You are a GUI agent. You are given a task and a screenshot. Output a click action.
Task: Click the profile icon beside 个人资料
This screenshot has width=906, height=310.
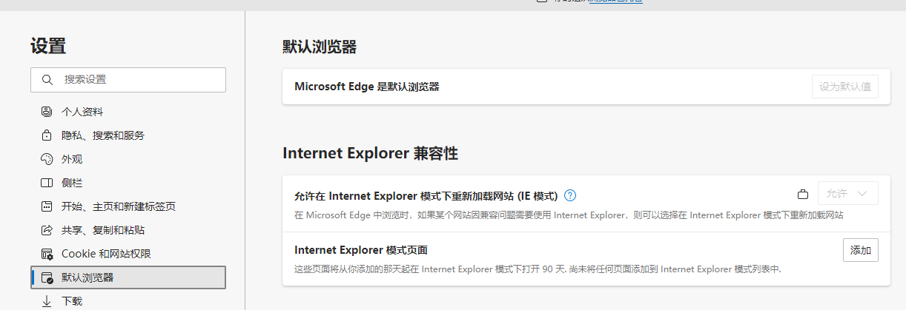coord(47,112)
